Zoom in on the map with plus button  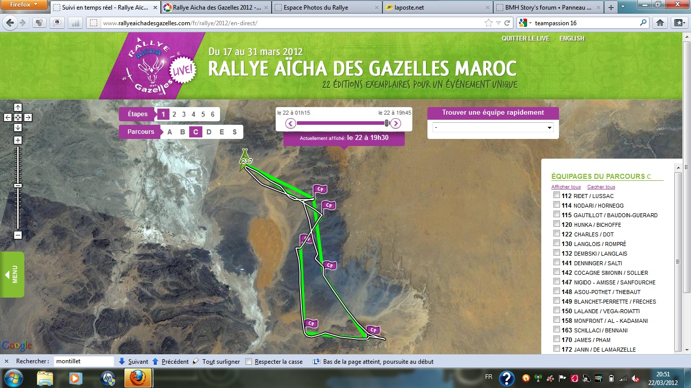click(x=18, y=140)
